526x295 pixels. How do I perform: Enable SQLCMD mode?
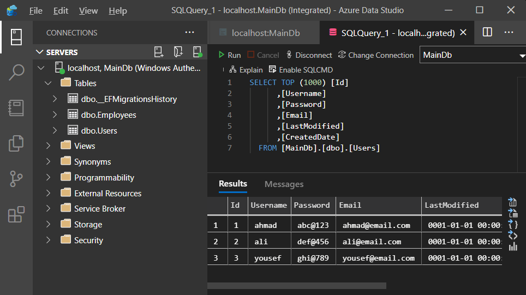point(301,70)
